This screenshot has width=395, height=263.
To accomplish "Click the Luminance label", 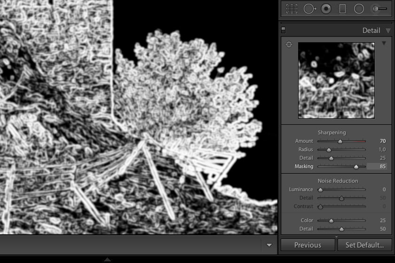I will pyautogui.click(x=301, y=189).
